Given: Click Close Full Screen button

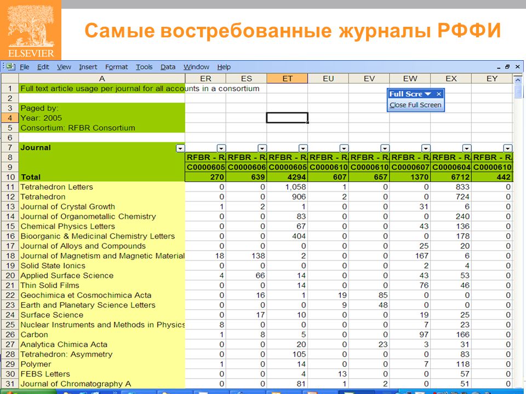Looking at the screenshot, I should 415,105.
